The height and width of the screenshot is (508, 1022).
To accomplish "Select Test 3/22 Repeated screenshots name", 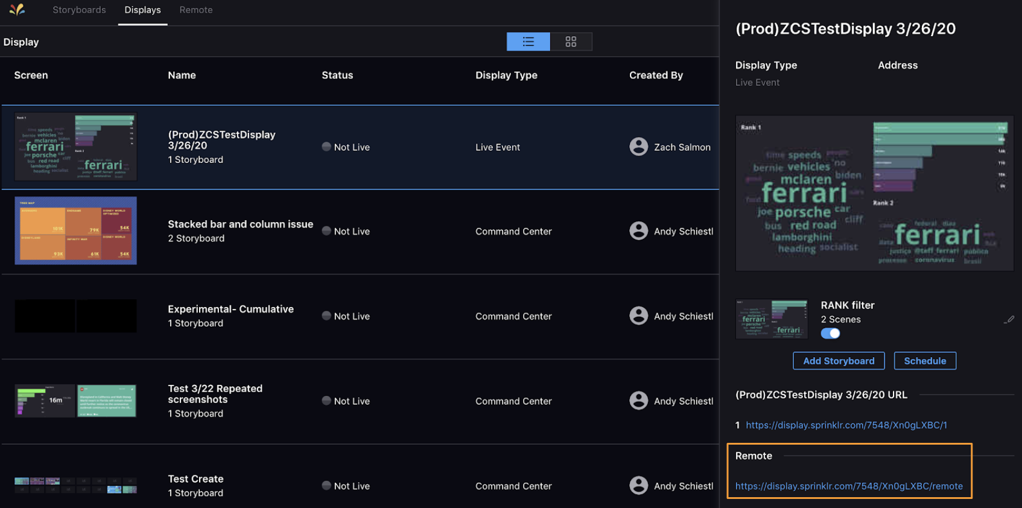I will click(215, 394).
